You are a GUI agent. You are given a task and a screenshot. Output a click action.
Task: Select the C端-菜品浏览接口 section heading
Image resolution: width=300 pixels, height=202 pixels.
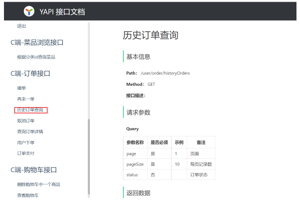pyautogui.click(x=37, y=42)
